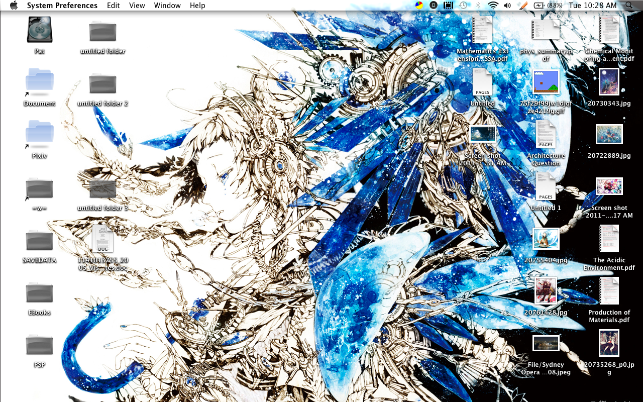Click the battery status icon

coord(539,6)
